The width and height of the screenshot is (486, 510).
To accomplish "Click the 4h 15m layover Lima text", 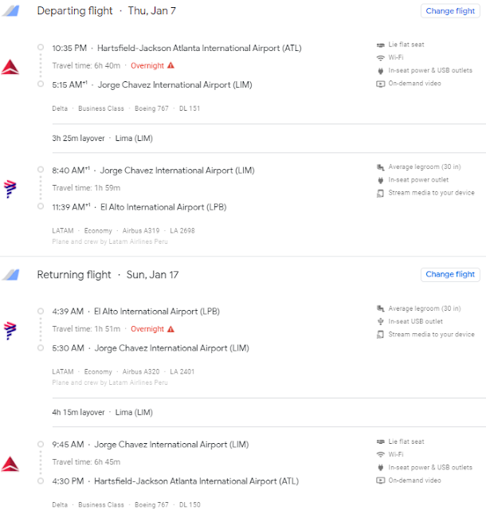I will [x=102, y=412].
